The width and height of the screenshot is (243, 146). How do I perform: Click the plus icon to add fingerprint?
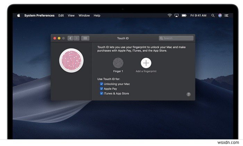(x=146, y=63)
